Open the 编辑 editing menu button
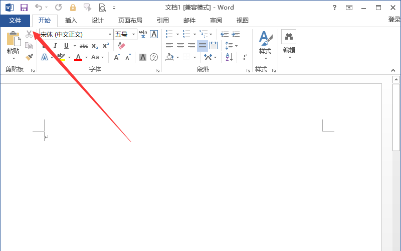Image resolution: width=401 pixels, height=251 pixels. 289,44
